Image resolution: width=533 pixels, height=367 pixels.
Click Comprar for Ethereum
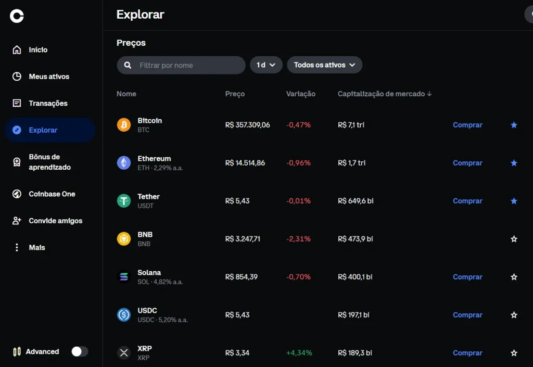pyautogui.click(x=467, y=163)
